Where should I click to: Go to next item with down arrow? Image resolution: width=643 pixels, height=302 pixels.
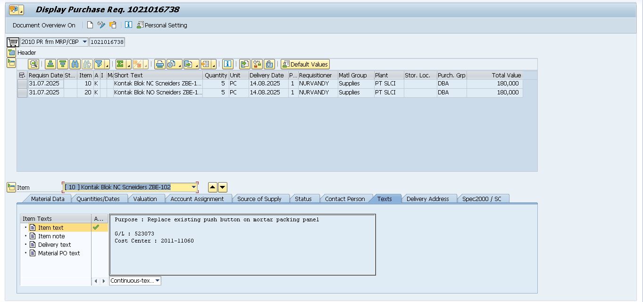point(223,187)
